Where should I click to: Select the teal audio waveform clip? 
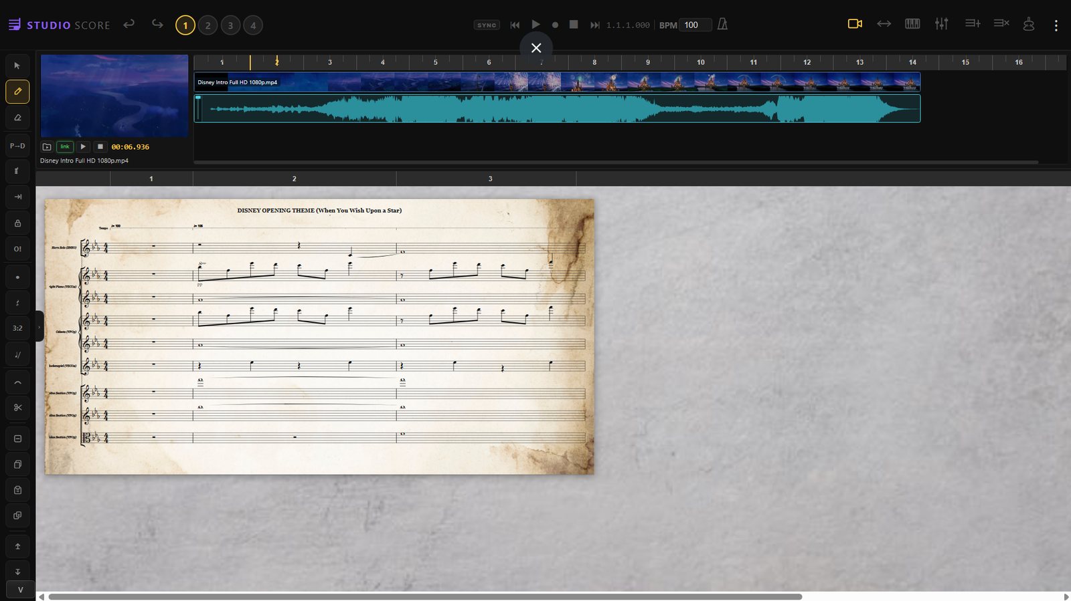557,108
